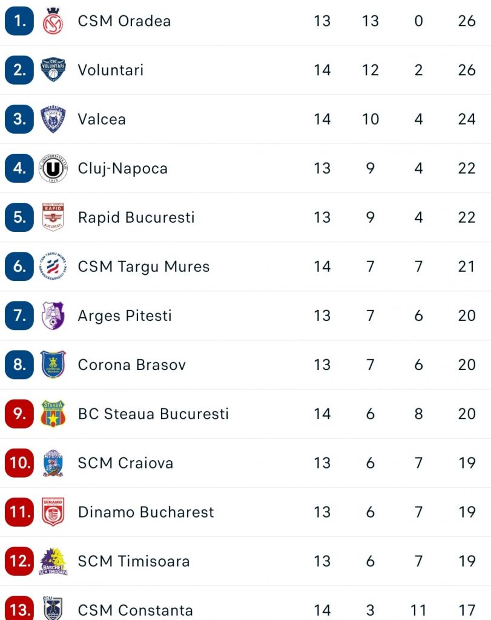The width and height of the screenshot is (491, 620).
Task: Select the BC Steaua Bucuresti crest
Action: [x=53, y=414]
